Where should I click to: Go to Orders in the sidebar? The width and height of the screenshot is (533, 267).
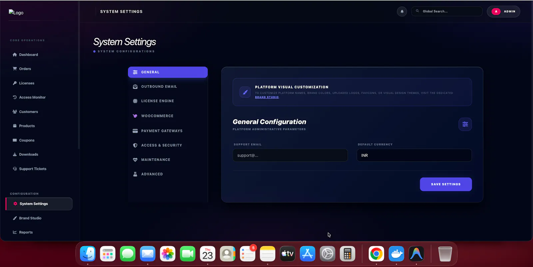(25, 69)
